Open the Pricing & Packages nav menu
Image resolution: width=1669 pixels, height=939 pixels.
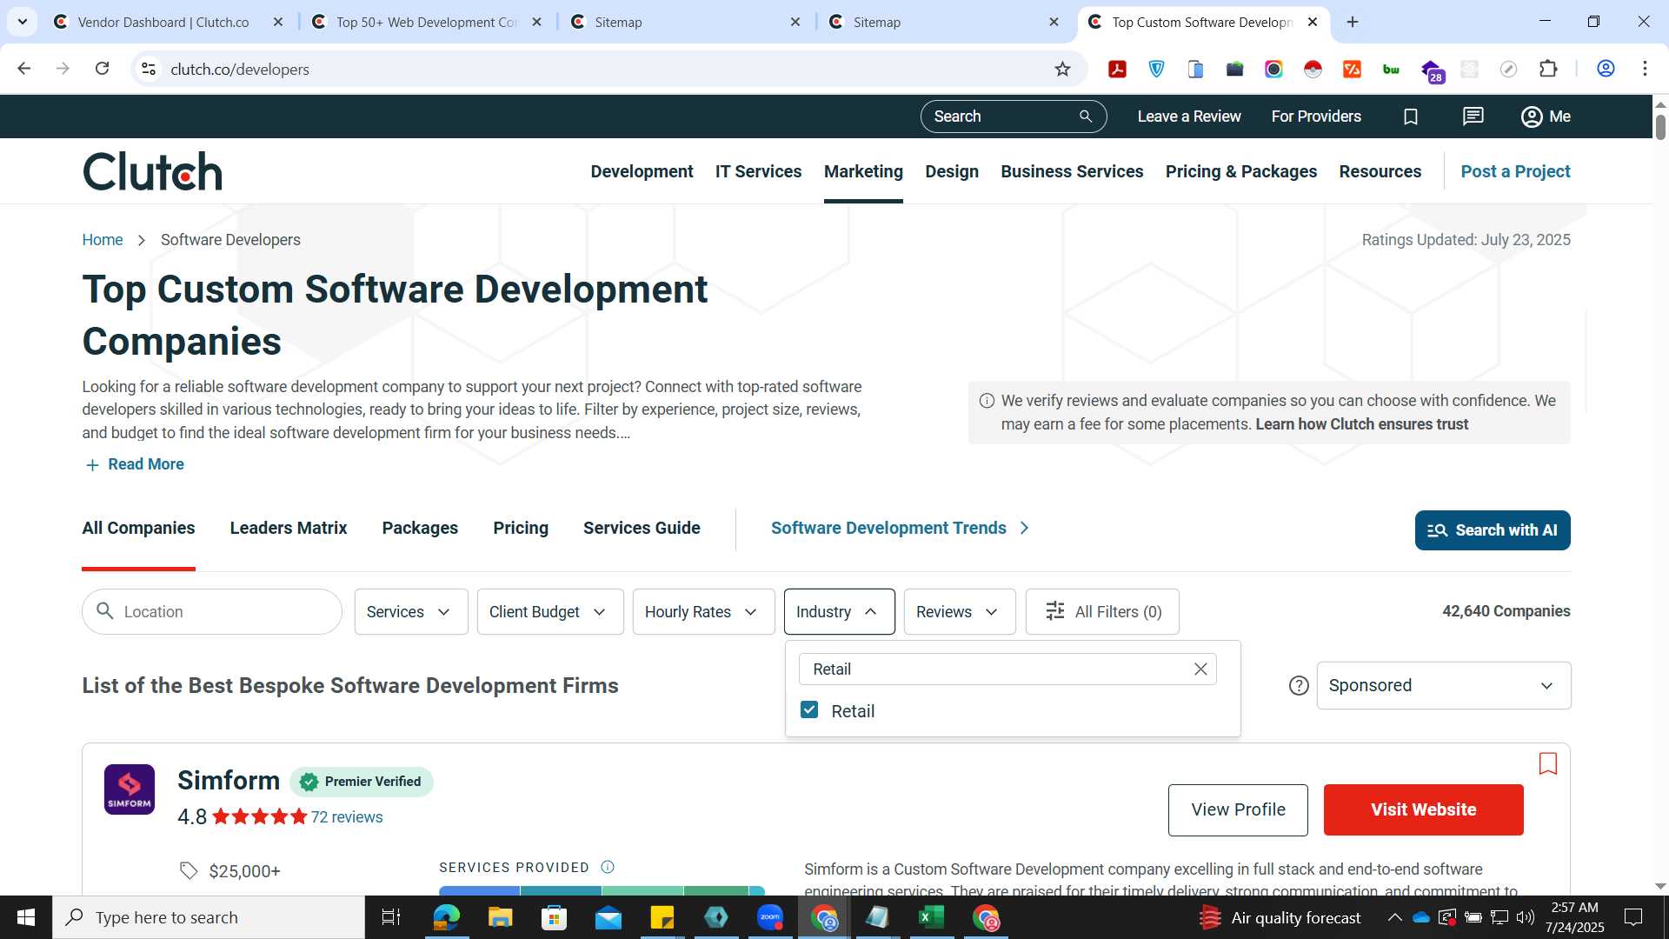(x=1240, y=171)
